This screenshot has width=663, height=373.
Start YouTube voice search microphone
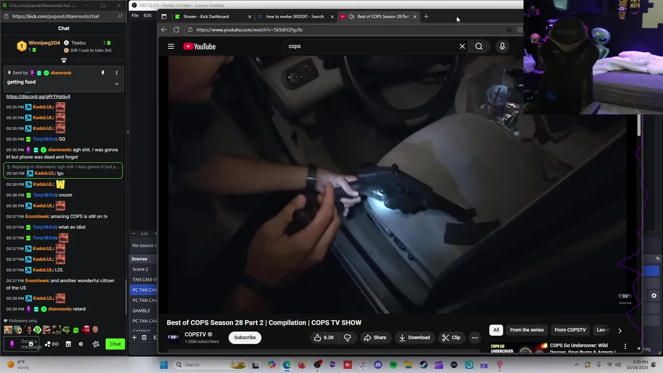(502, 46)
